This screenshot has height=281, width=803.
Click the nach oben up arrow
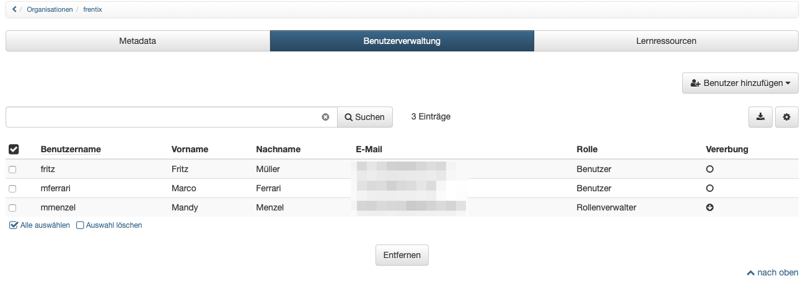coord(750,272)
